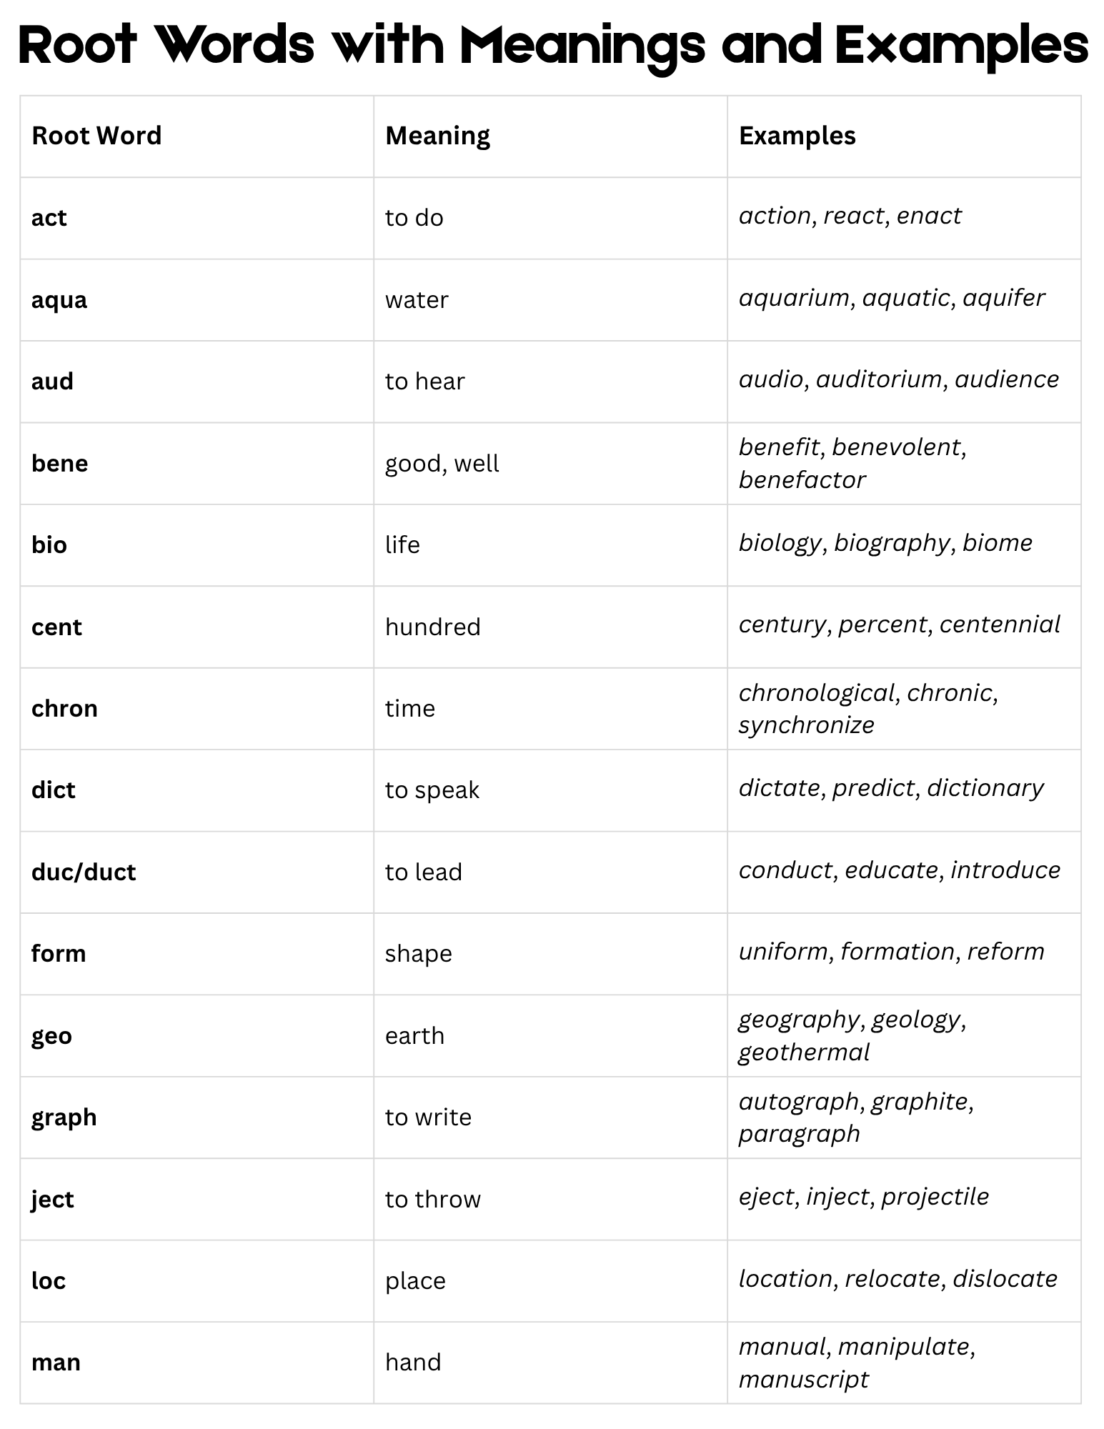Select the root word "aqua" cell
The width and height of the screenshot is (1104, 1429).
pos(59,300)
